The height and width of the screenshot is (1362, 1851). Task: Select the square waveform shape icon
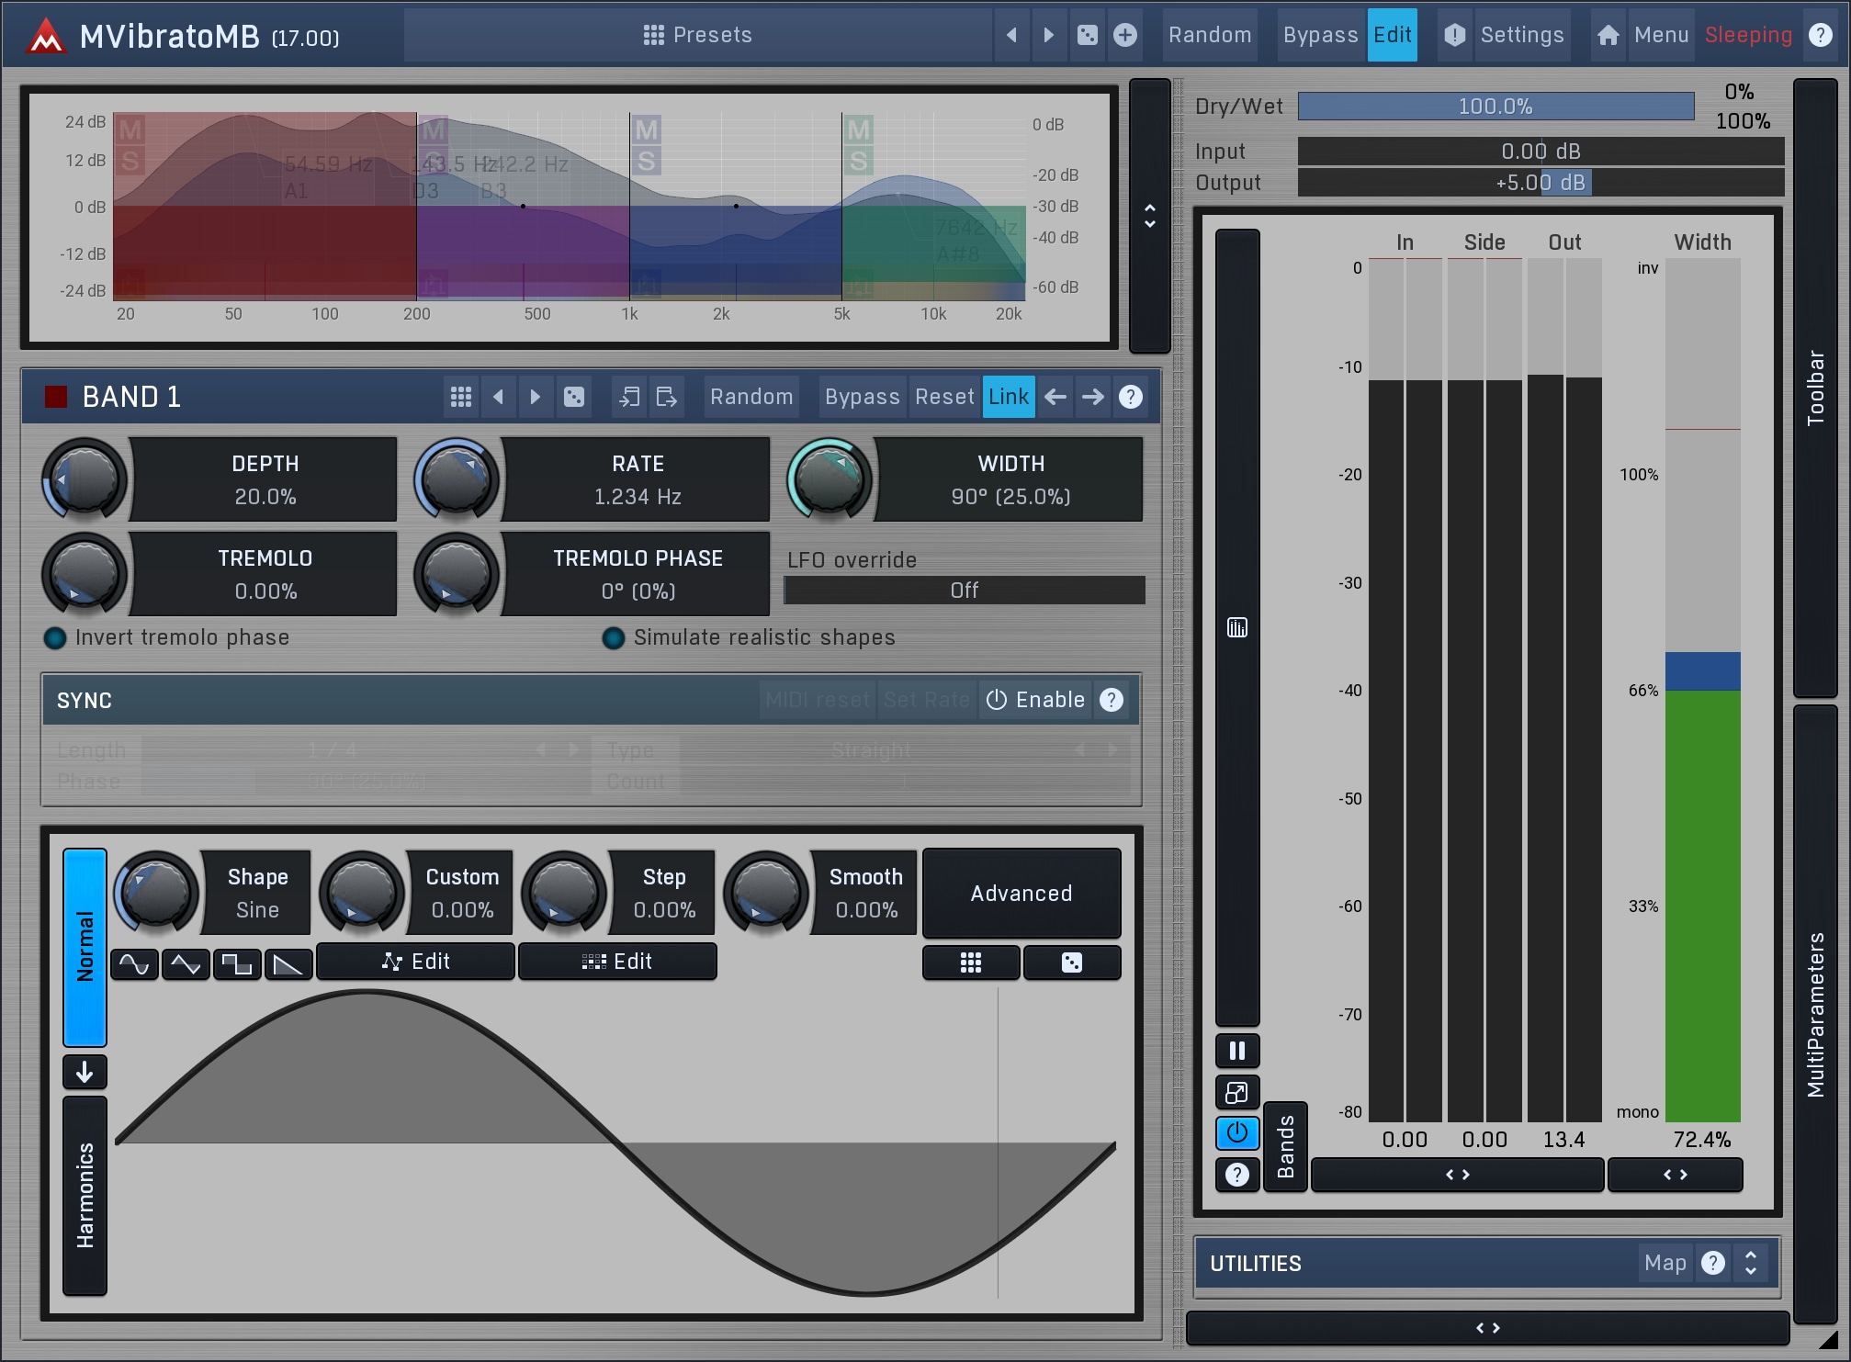[x=237, y=964]
